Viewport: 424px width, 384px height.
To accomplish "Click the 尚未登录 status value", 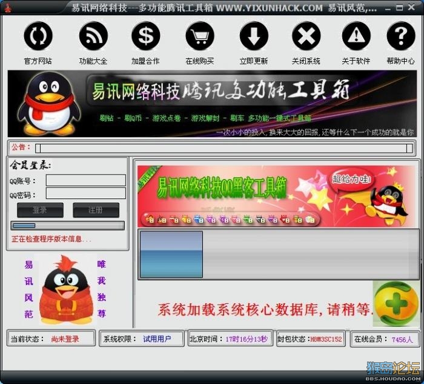I will point(65,339).
